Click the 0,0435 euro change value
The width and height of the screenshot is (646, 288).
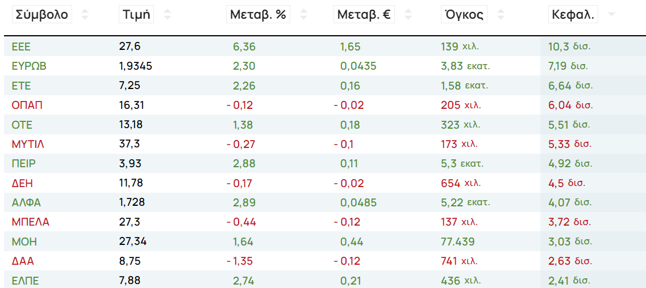[358, 66]
